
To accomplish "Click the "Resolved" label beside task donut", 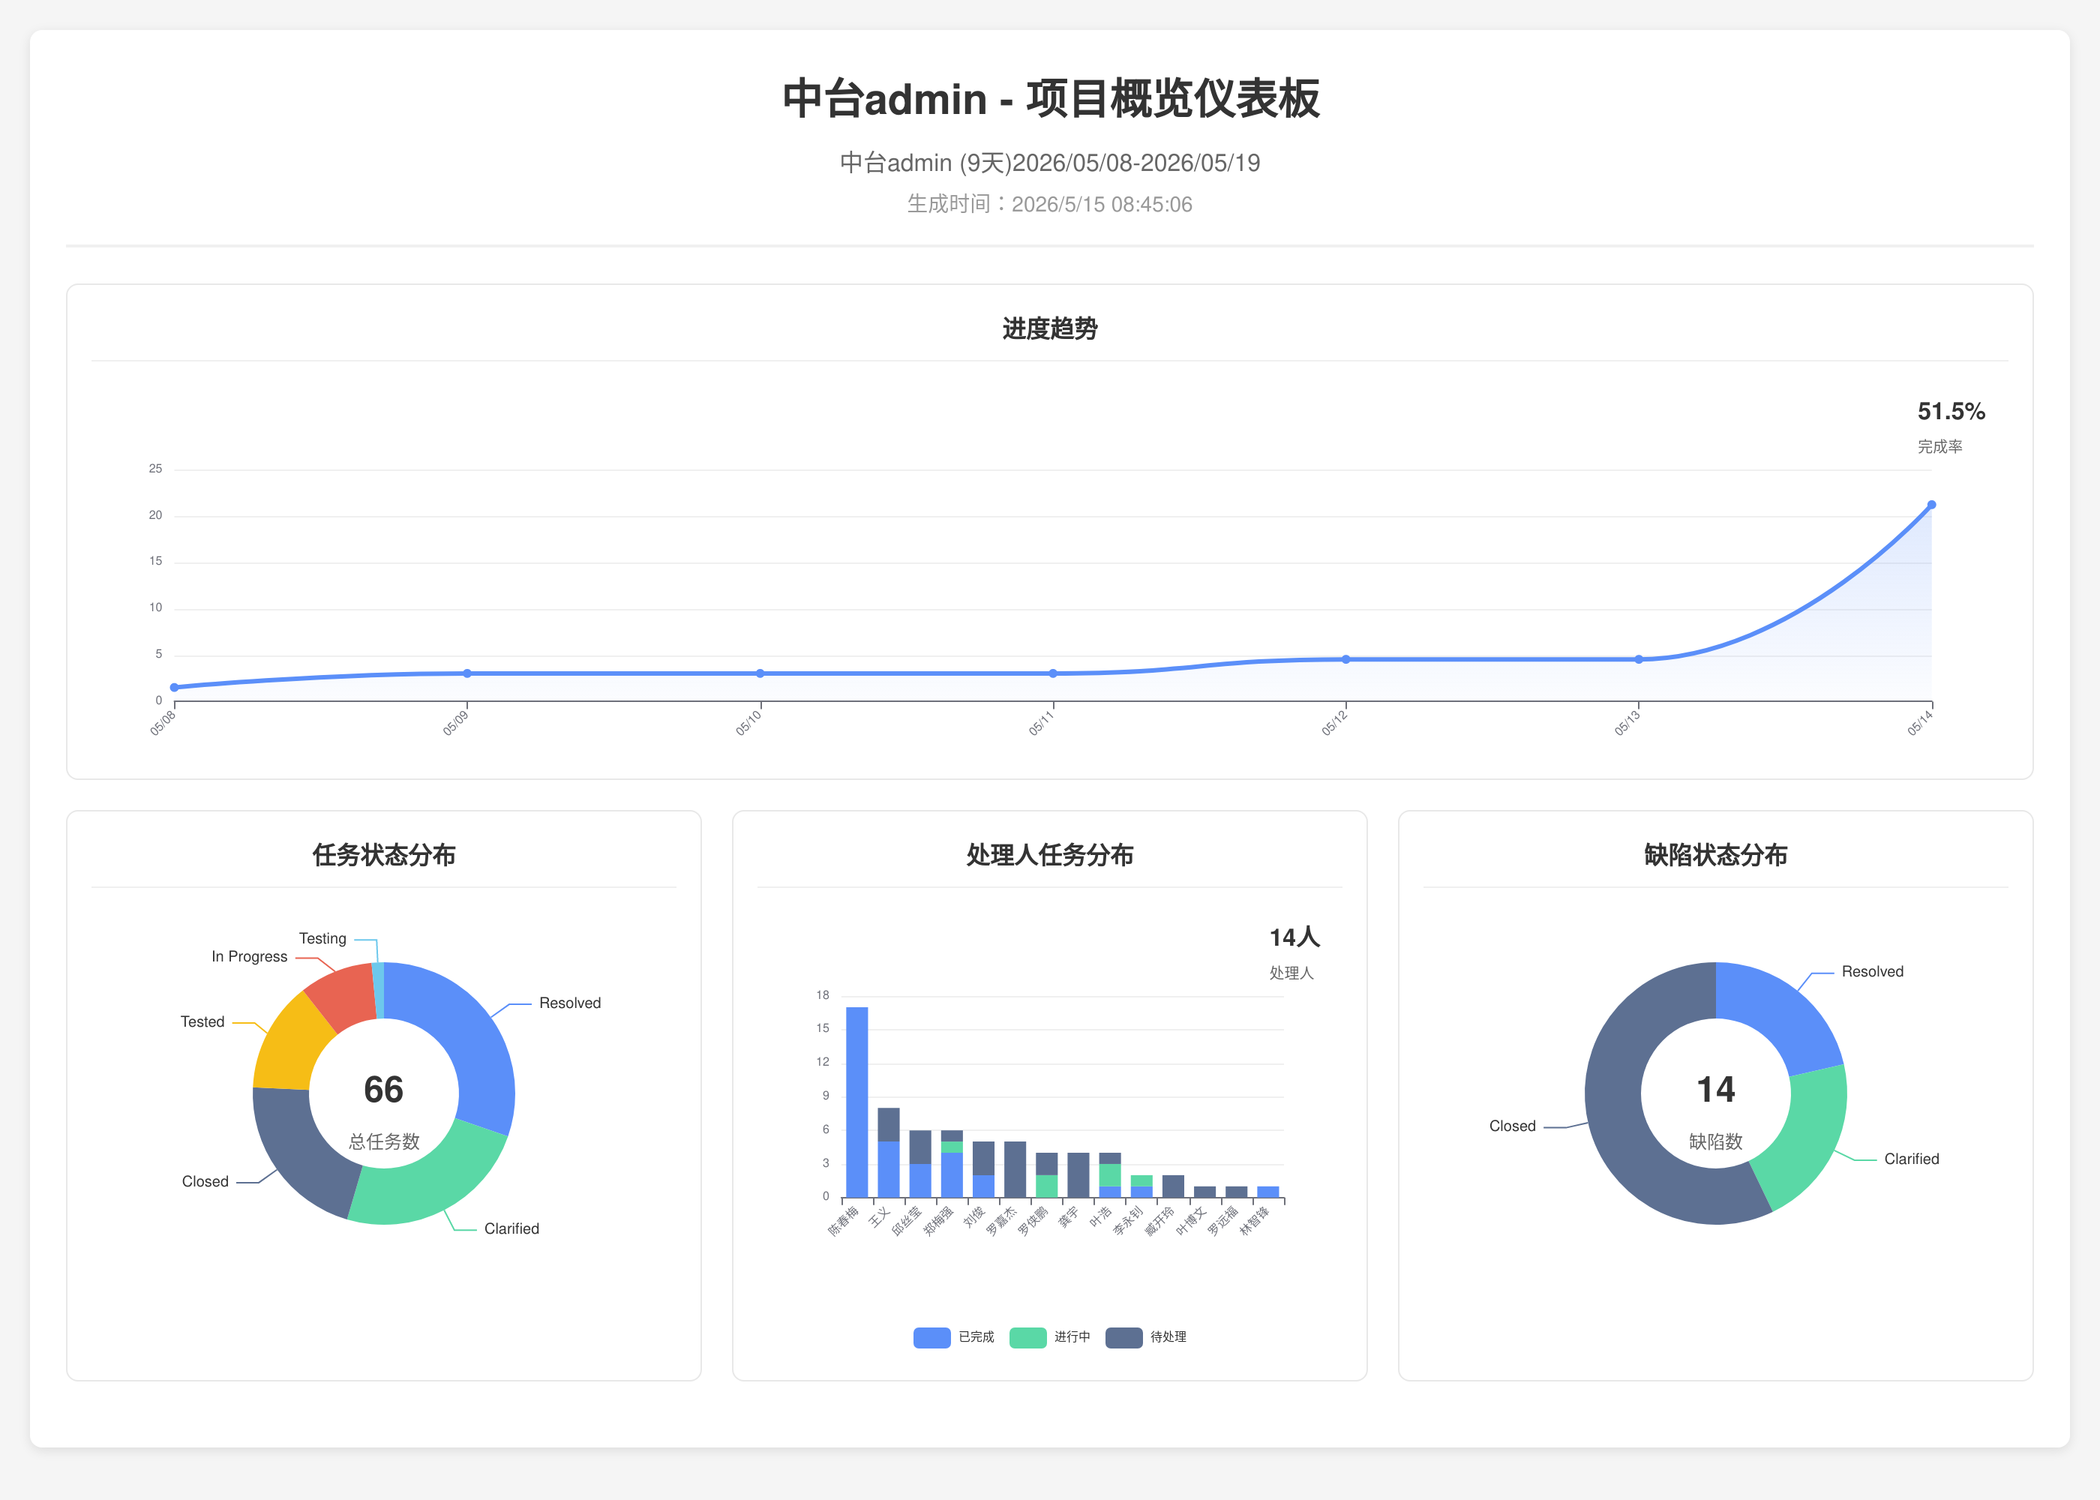I will click(x=570, y=1003).
